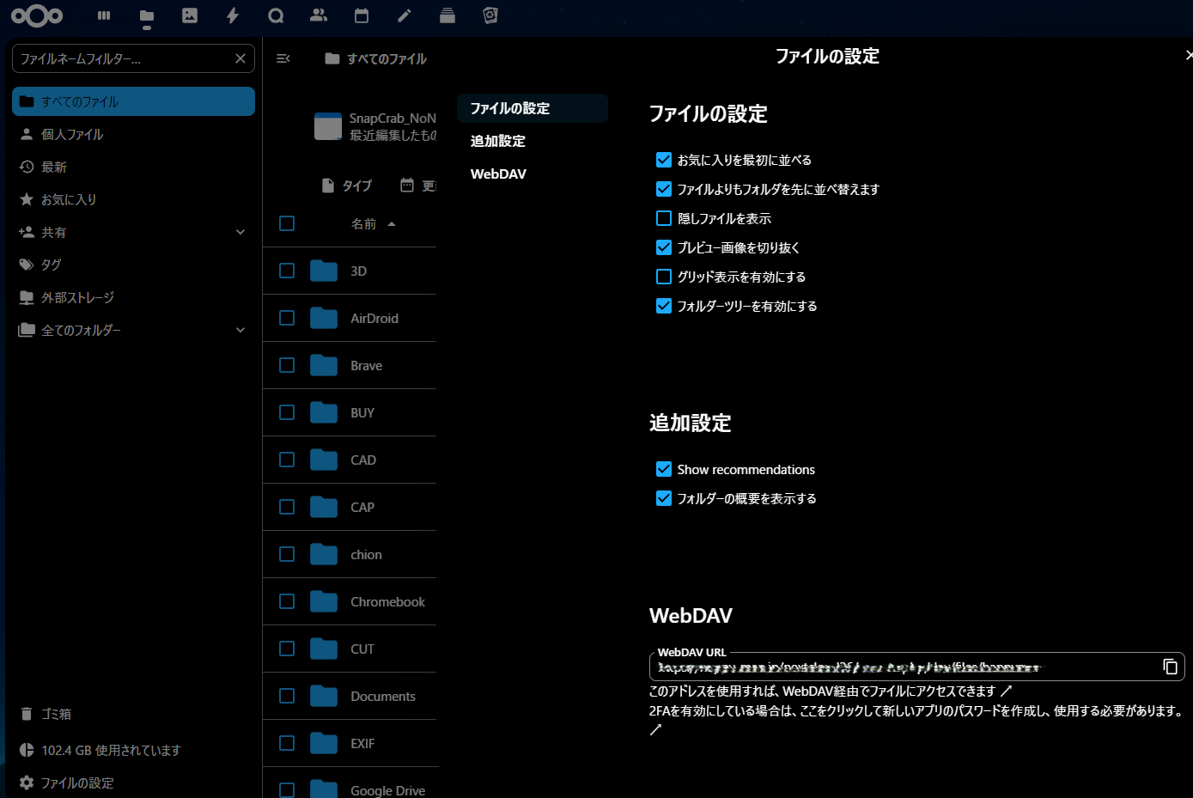1193x798 pixels.
Task: Open the Notes pencil icon
Action: pos(405,15)
